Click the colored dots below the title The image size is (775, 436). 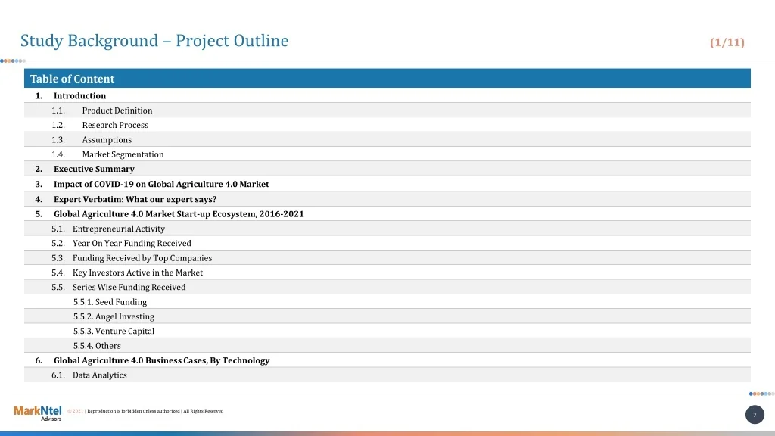click(x=13, y=61)
